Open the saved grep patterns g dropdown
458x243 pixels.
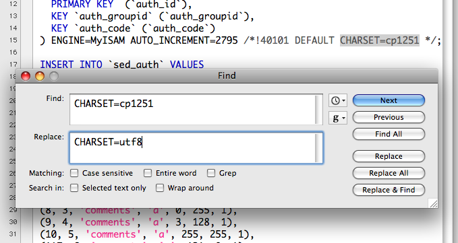(x=338, y=118)
